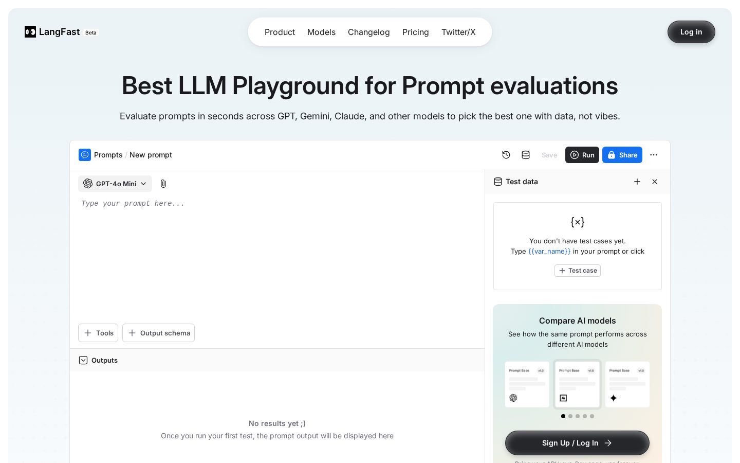Run the prompt

click(x=582, y=155)
